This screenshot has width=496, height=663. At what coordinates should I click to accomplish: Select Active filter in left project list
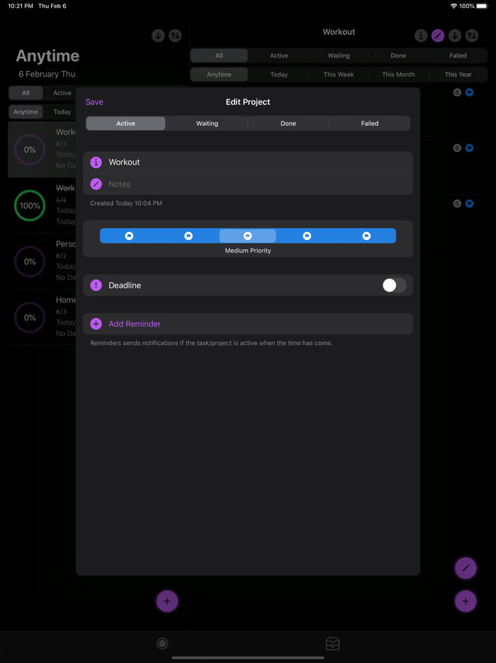62,93
